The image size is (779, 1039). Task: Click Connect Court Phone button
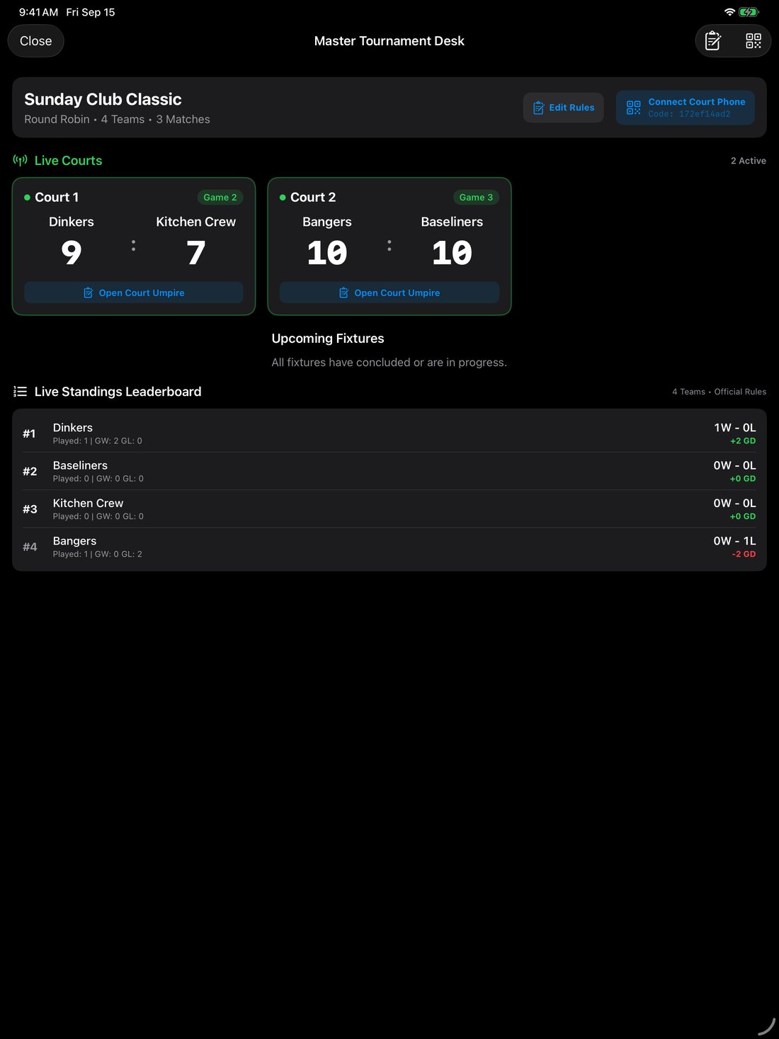pos(685,108)
